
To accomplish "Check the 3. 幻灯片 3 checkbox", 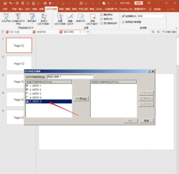I will 27,93.
